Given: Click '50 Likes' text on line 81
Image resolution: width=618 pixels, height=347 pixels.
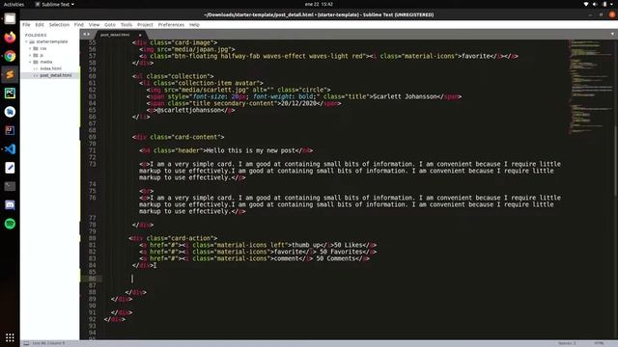Looking at the screenshot, I should [349, 245].
